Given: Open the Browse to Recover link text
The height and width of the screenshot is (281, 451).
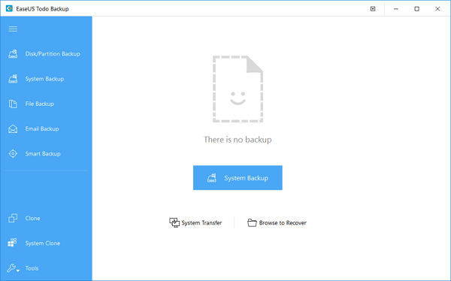Looking at the screenshot, I should click(x=283, y=223).
